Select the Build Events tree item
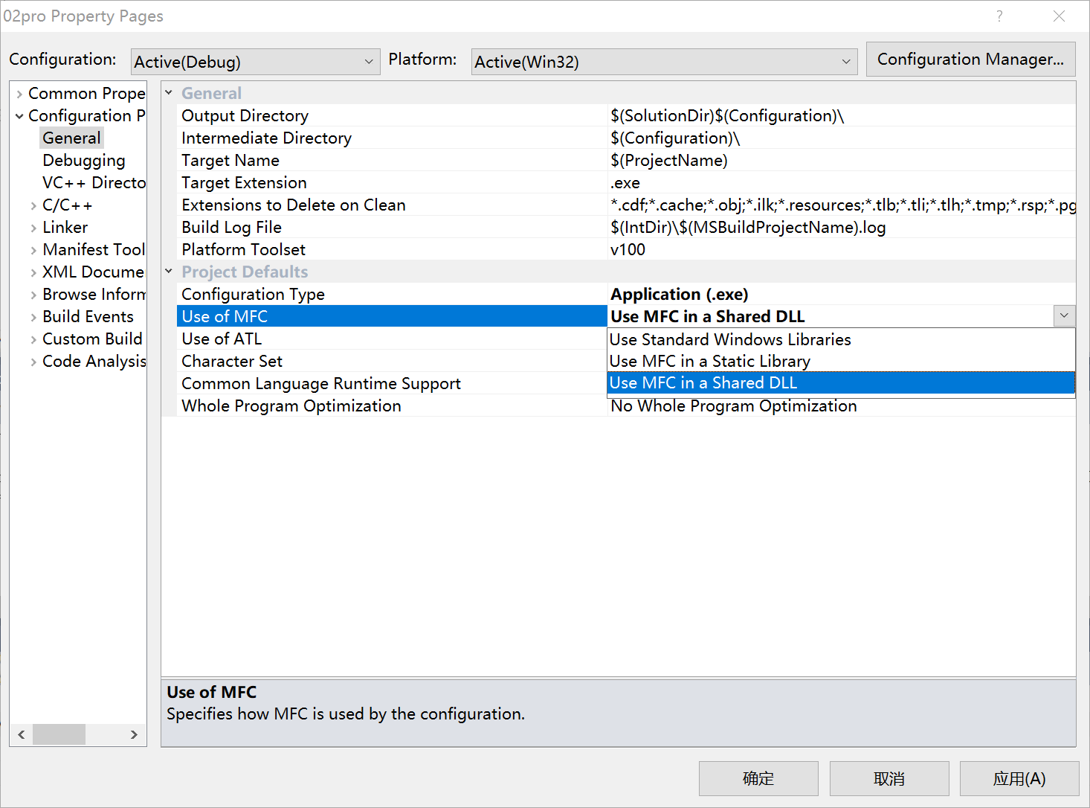This screenshot has height=808, width=1090. [x=88, y=316]
